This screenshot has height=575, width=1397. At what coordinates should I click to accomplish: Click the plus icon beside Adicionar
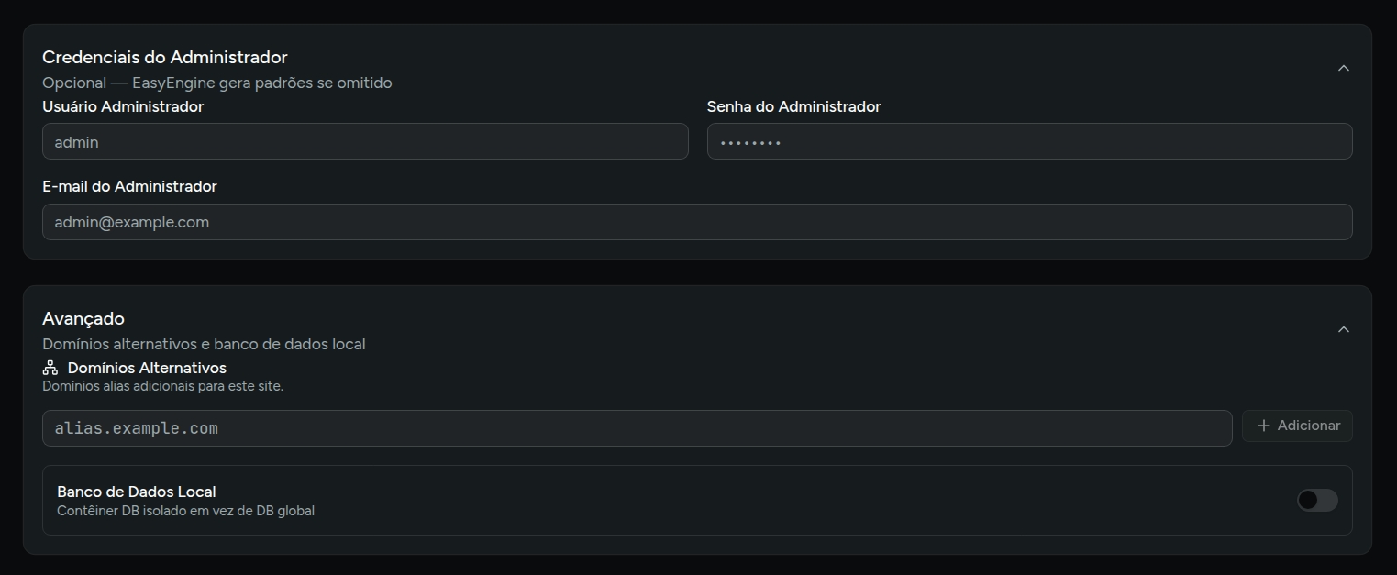click(1263, 426)
